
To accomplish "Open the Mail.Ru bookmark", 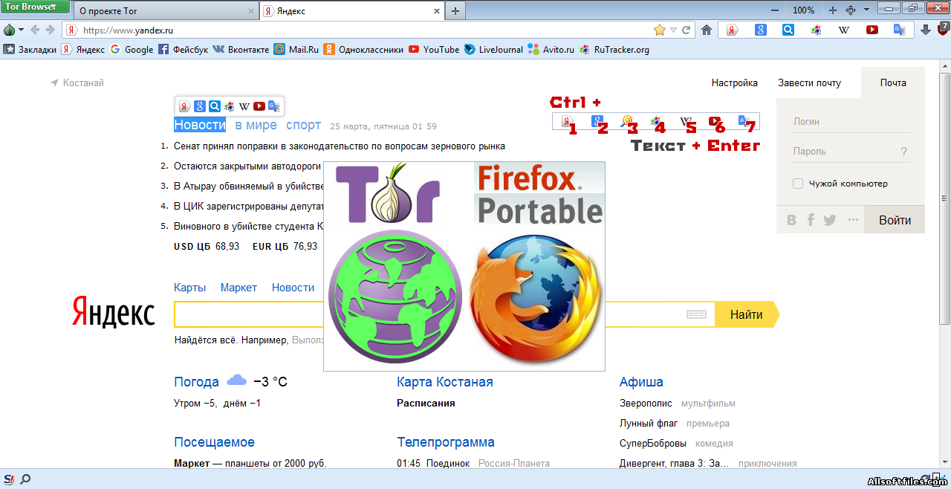I will pyautogui.click(x=296, y=50).
